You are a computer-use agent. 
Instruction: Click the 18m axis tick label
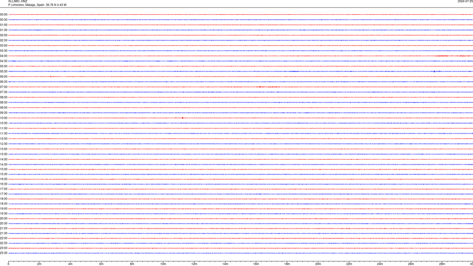(x=287, y=264)
